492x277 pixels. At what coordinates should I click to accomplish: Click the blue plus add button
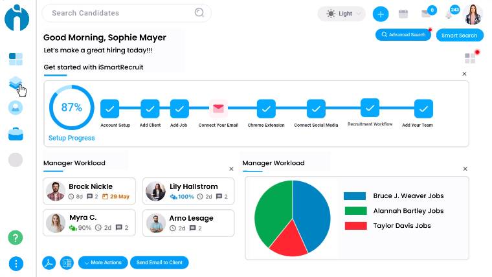[381, 14]
